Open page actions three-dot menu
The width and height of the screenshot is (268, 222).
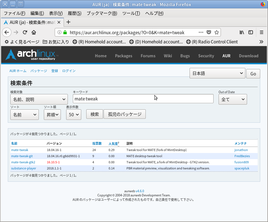[x=201, y=32]
